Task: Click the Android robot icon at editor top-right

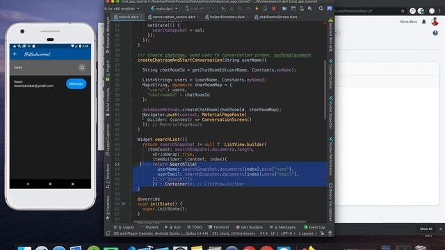Action: click(331, 20)
